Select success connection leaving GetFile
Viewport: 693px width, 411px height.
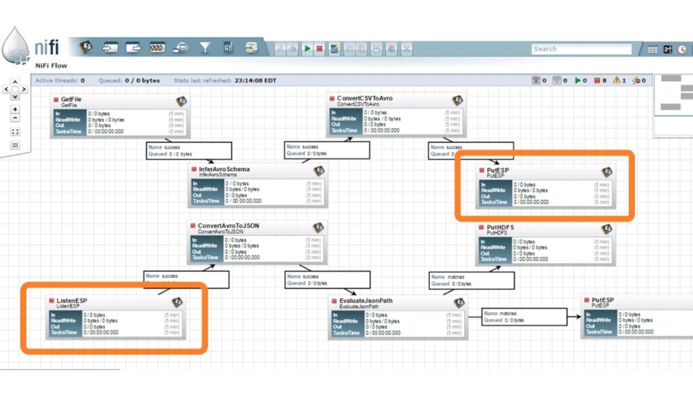(x=189, y=151)
